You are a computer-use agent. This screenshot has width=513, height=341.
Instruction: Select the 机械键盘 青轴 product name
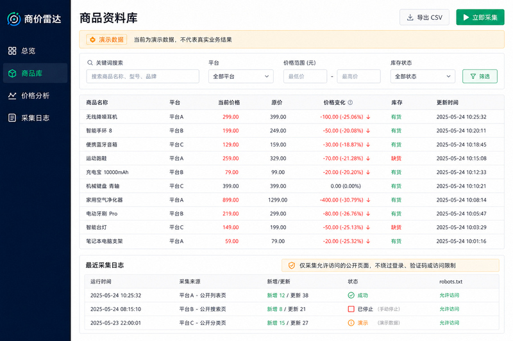[103, 186]
